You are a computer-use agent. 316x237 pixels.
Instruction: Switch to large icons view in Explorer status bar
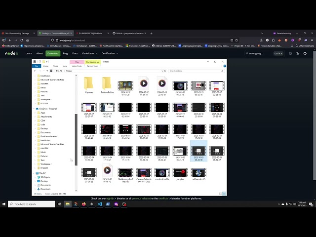tap(224, 194)
